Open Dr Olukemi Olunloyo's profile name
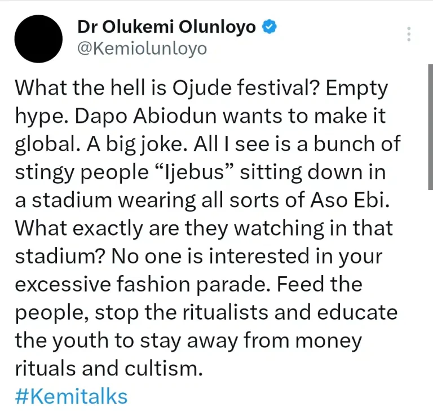Viewport: 433px width, 411px height. (166, 27)
